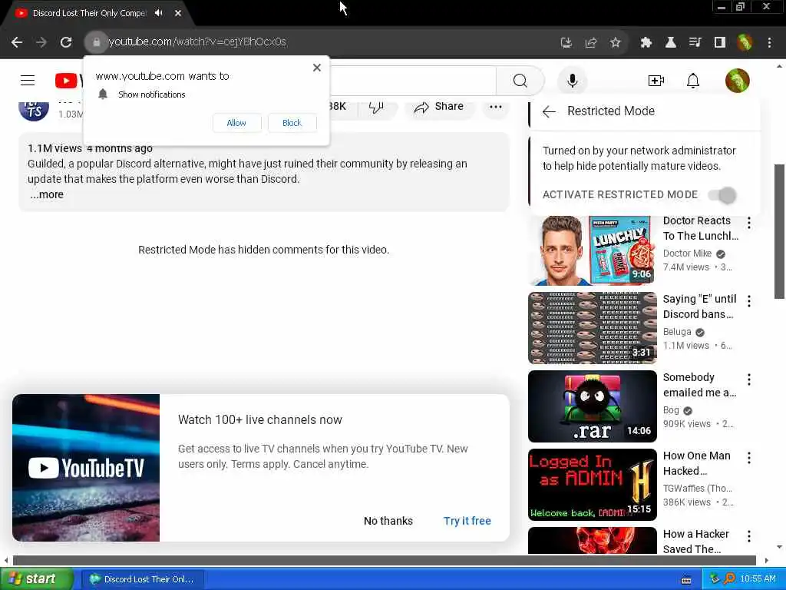The width and height of the screenshot is (786, 590).
Task: Bookmark this page with the star icon
Action: click(616, 43)
